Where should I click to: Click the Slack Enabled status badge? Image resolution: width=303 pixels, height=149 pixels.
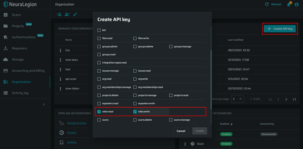(226, 144)
